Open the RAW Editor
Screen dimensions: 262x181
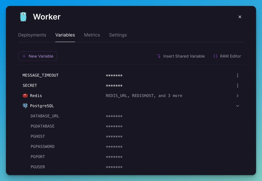227,56
